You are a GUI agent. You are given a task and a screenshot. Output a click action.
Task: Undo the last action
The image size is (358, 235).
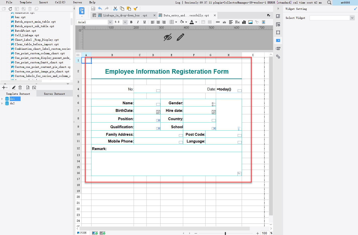(x=100, y=9)
